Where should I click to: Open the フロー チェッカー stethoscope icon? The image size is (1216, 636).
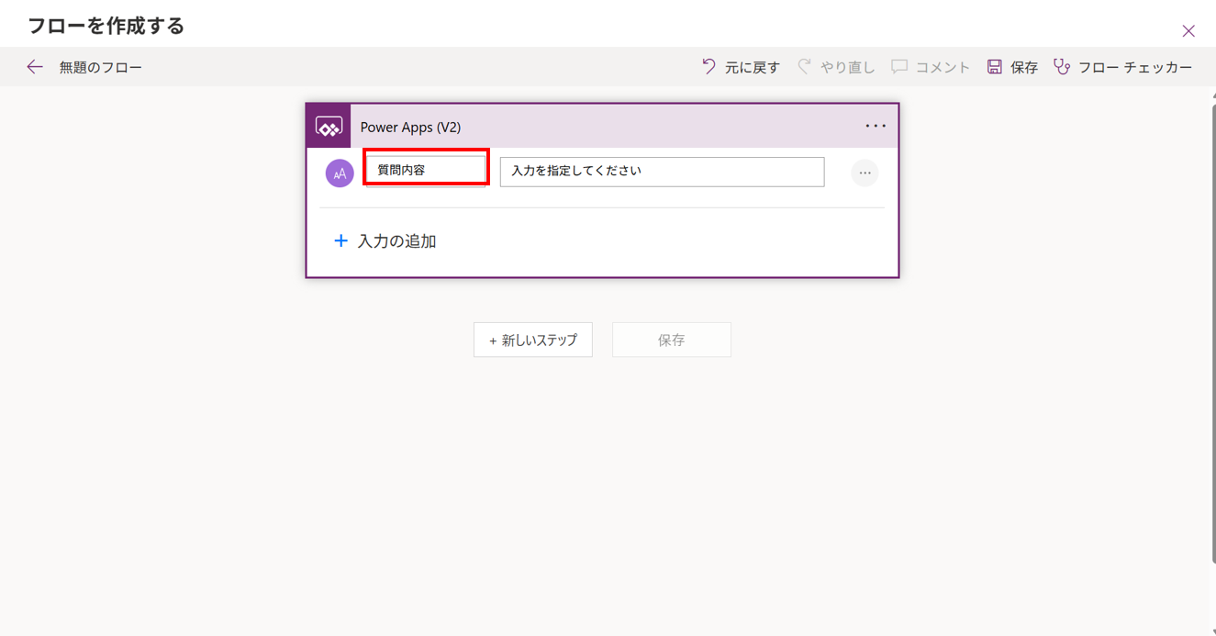pyautogui.click(x=1062, y=67)
